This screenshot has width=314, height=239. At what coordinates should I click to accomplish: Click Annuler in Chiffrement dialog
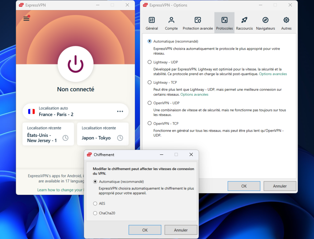[x=181, y=230]
